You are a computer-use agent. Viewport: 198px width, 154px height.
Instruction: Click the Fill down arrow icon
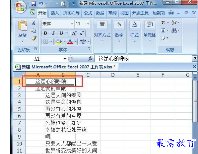[x=163, y=31]
